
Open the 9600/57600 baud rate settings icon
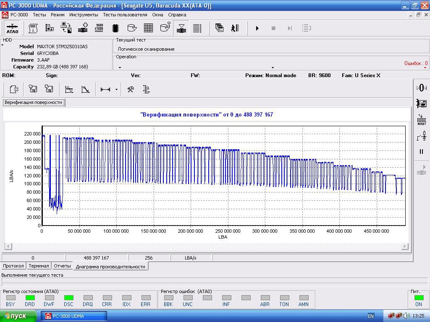point(99,28)
